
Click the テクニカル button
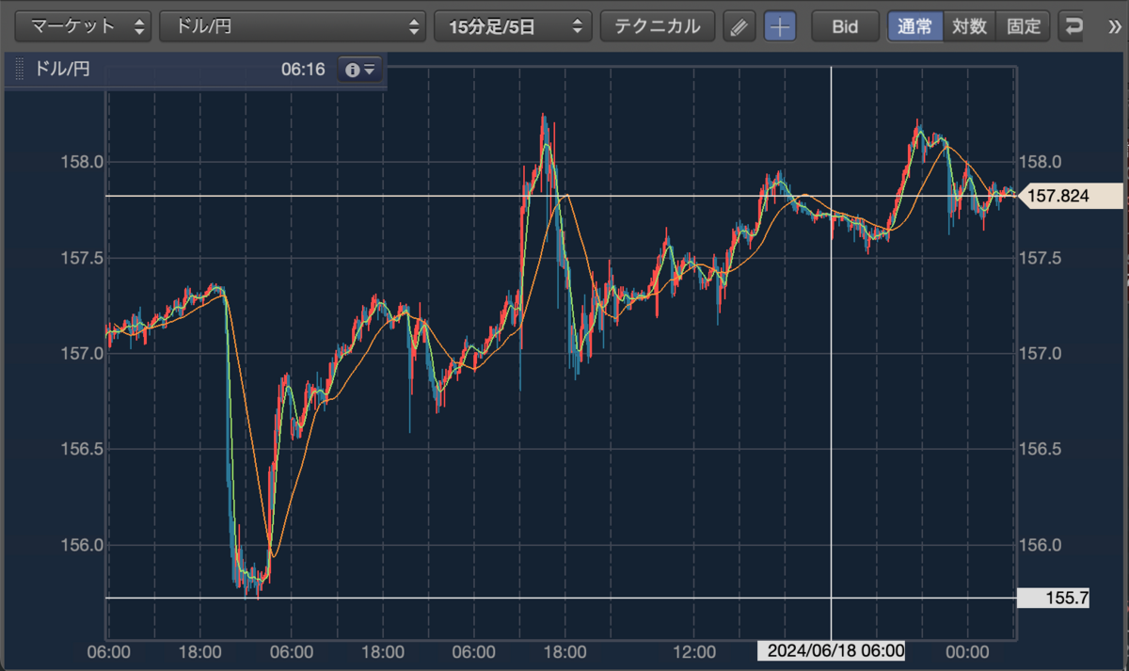click(658, 26)
